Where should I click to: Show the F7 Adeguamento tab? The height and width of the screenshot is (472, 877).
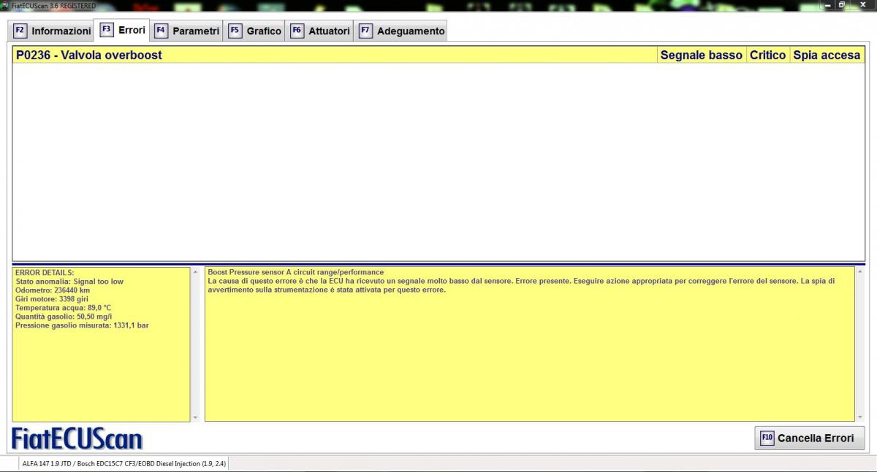tap(400, 31)
